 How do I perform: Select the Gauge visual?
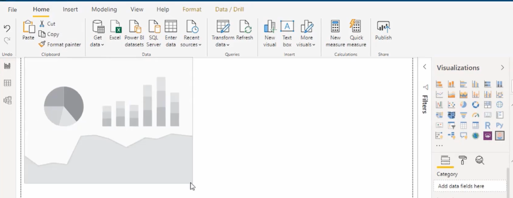(475, 115)
